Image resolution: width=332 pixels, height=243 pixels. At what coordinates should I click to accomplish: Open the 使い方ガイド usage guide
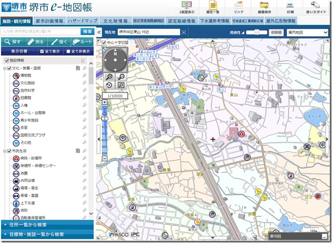tap(316, 7)
